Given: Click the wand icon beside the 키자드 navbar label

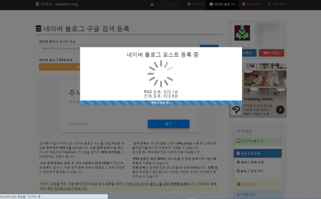Looking at the screenshot, I should (189, 4).
